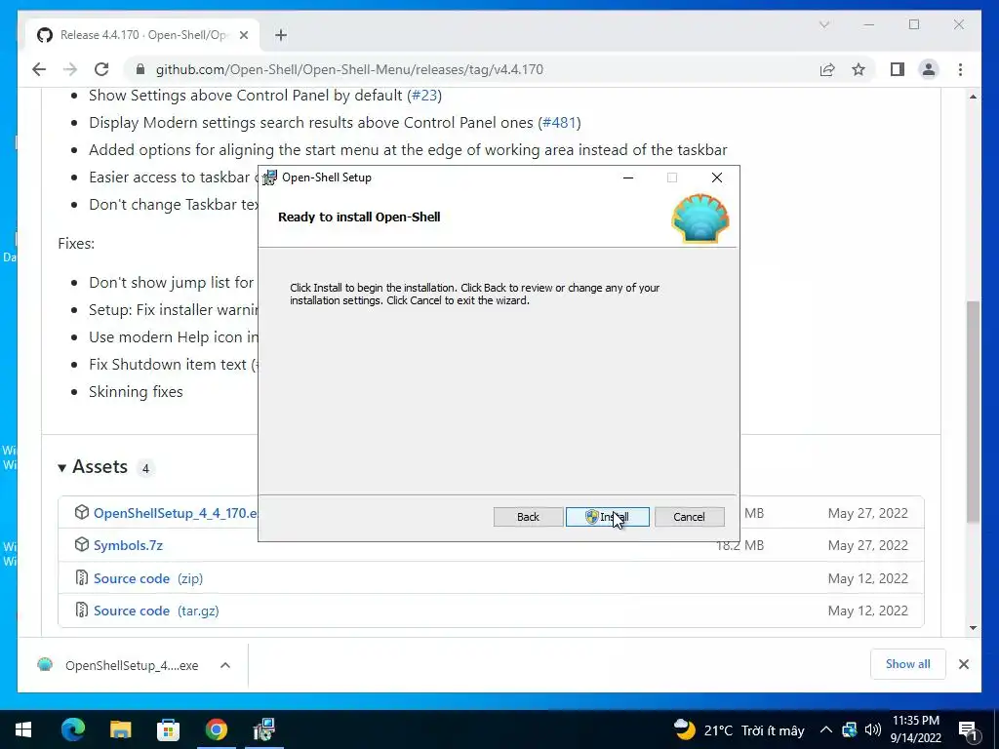Cancel the Open-Shell installation

[x=689, y=517]
